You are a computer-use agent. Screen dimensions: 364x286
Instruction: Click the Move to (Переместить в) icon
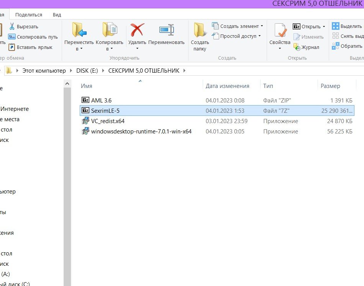tap(79, 30)
